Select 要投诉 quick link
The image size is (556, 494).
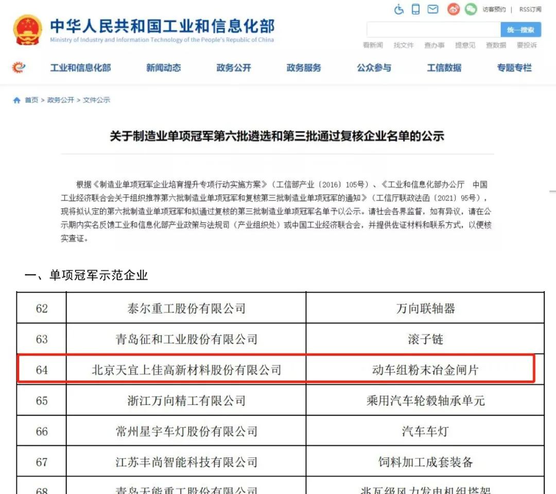[x=527, y=45]
